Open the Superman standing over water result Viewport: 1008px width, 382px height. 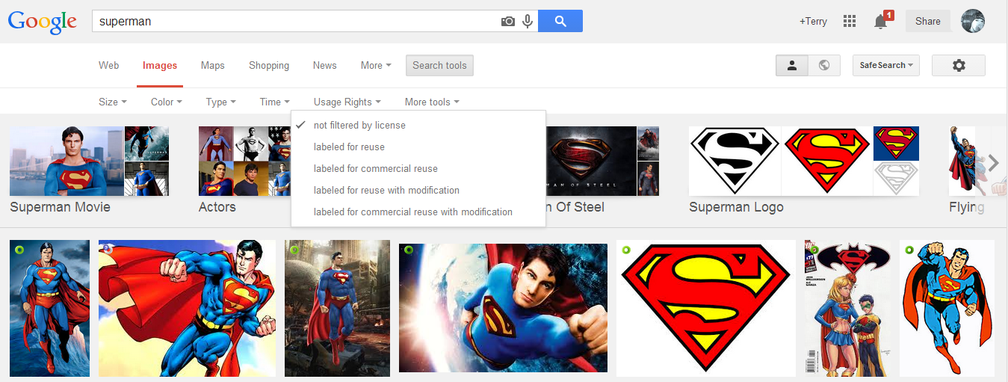(49, 308)
